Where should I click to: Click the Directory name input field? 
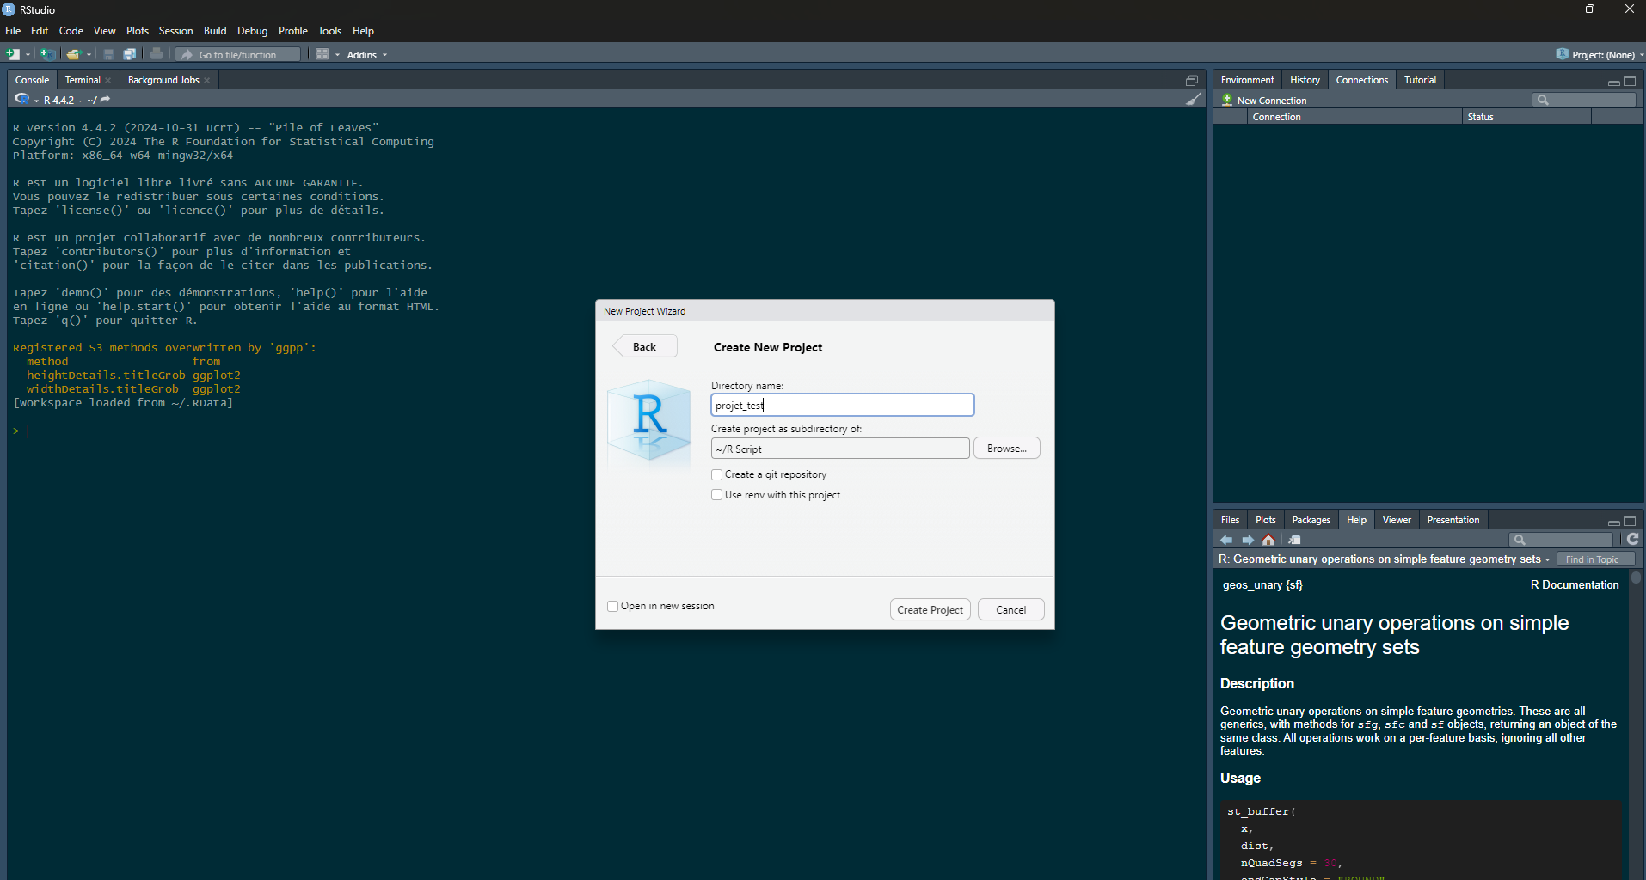[x=842, y=405]
